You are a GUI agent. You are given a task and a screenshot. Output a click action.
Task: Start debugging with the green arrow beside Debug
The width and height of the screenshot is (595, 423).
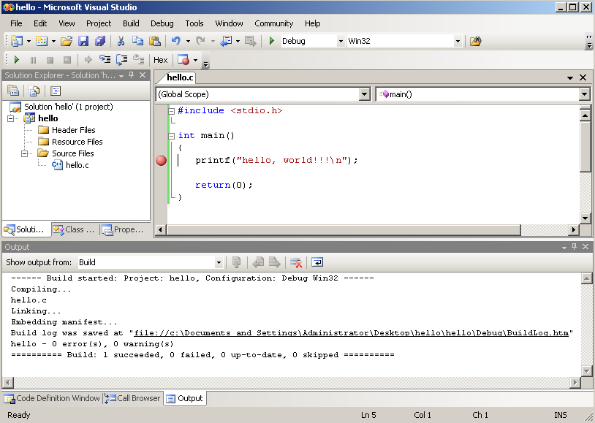271,41
